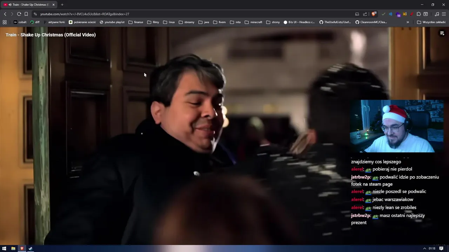Expand the java bookmark folder

tap(203, 22)
